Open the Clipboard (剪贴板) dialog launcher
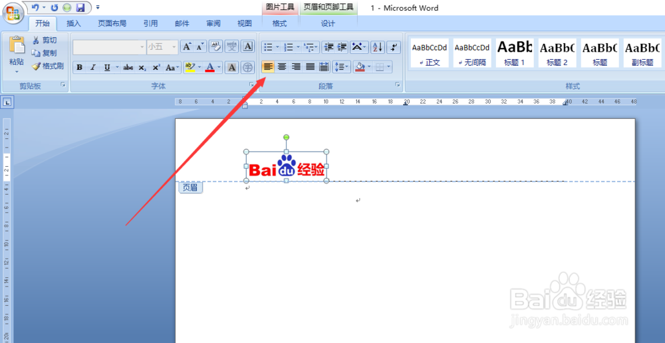Image resolution: width=665 pixels, height=343 pixels. (x=63, y=85)
